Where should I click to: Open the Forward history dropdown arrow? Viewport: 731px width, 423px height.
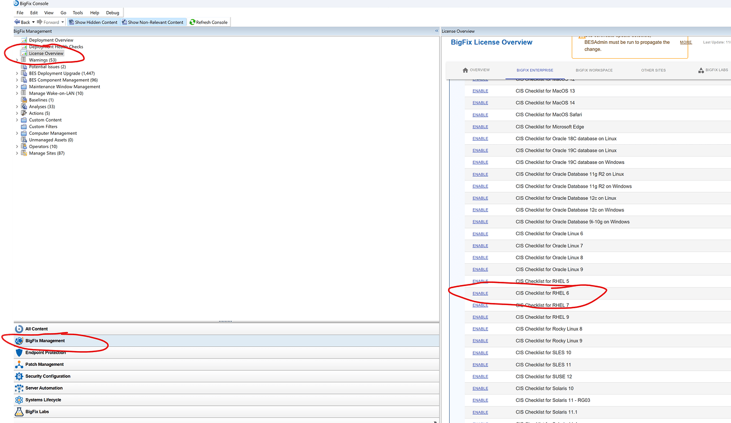click(x=63, y=22)
